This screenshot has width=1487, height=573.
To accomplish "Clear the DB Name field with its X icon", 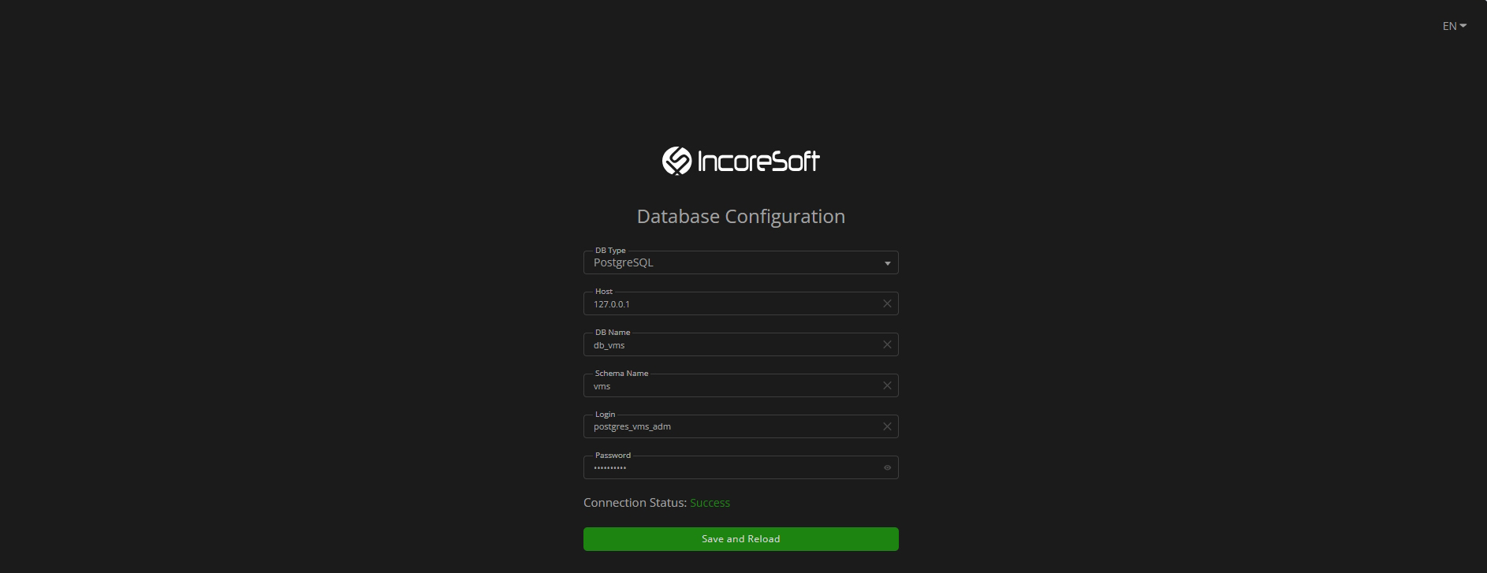I will coord(887,344).
